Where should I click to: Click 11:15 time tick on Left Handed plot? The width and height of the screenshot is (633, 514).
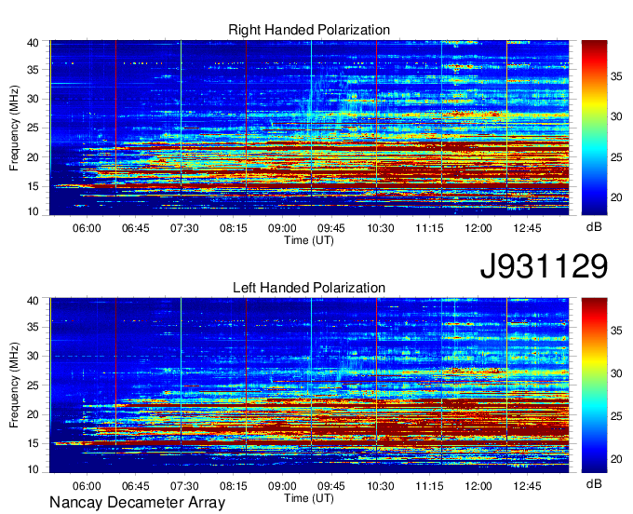(x=429, y=486)
